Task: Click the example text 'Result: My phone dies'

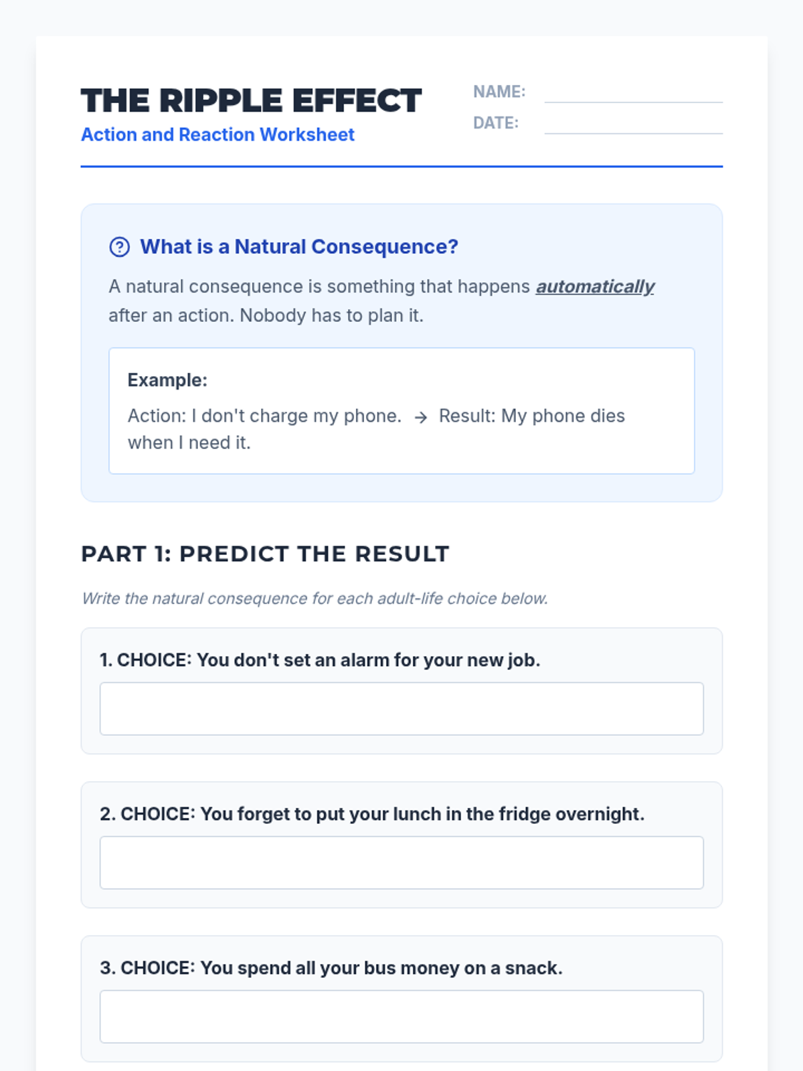Action: click(531, 416)
